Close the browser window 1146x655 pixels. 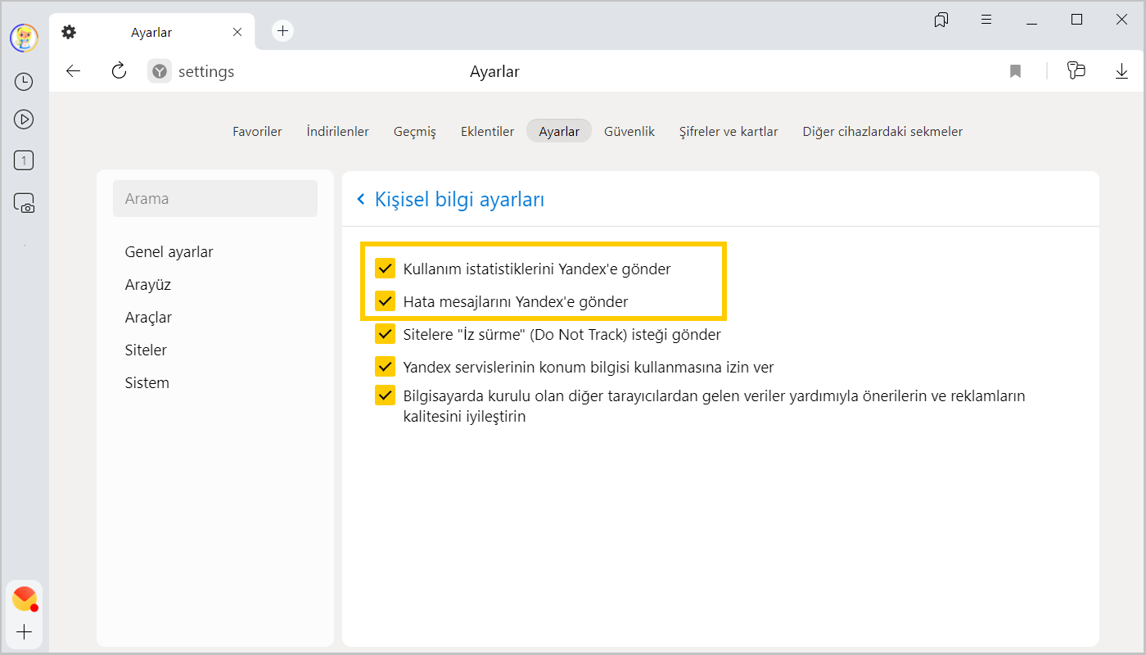[x=1121, y=20]
